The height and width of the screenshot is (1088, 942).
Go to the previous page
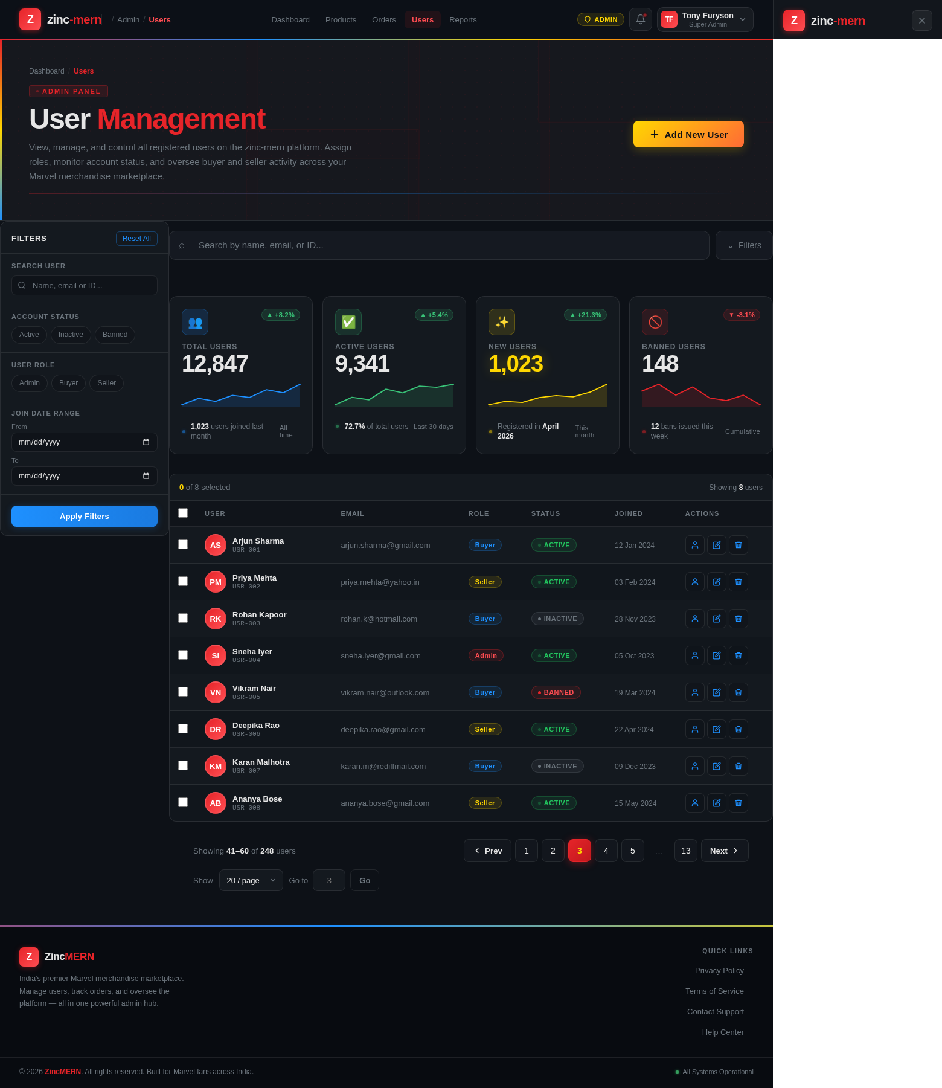(487, 851)
